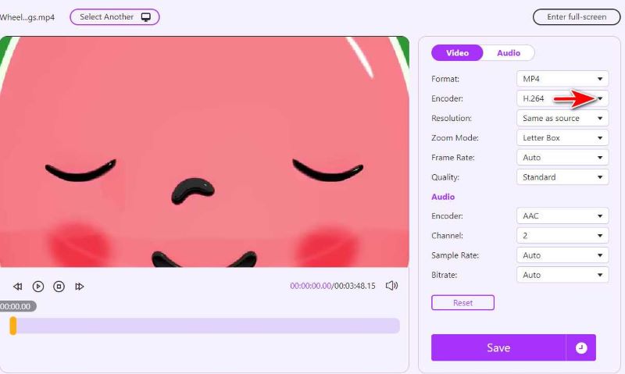
Task: Open the schedule clock icon beside Save
Action: point(580,348)
